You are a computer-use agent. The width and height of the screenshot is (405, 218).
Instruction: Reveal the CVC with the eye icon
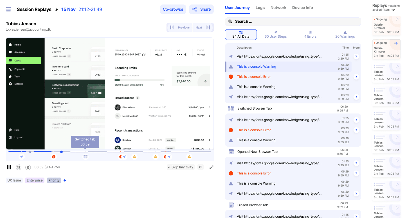(x=186, y=54)
